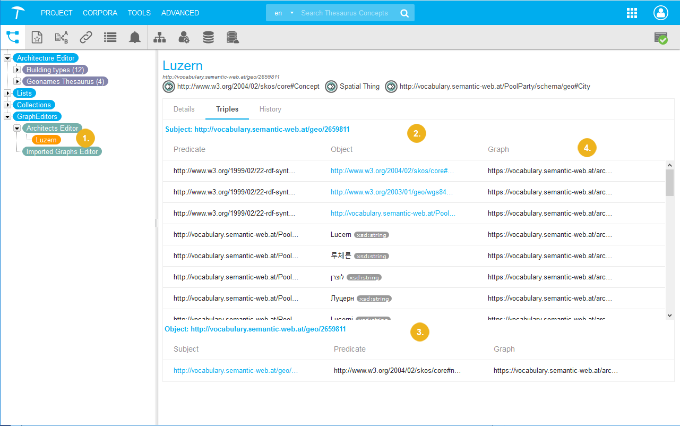Click the bookmarked document icon in toolbar

pyautogui.click(x=37, y=37)
